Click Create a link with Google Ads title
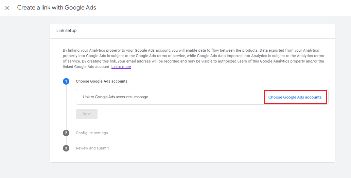Screen dimensions: 351x178 [x=57, y=7]
